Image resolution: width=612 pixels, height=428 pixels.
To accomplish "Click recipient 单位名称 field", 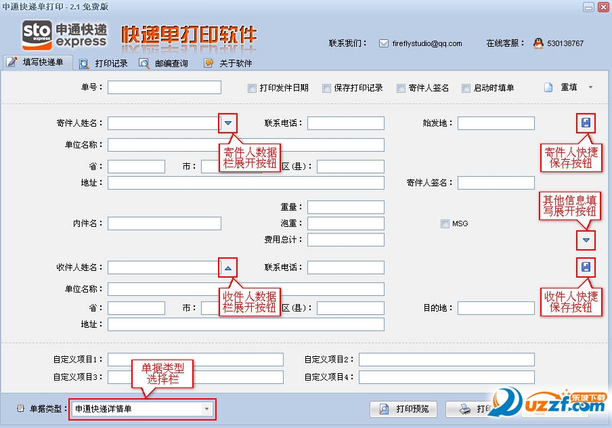I will [246, 289].
